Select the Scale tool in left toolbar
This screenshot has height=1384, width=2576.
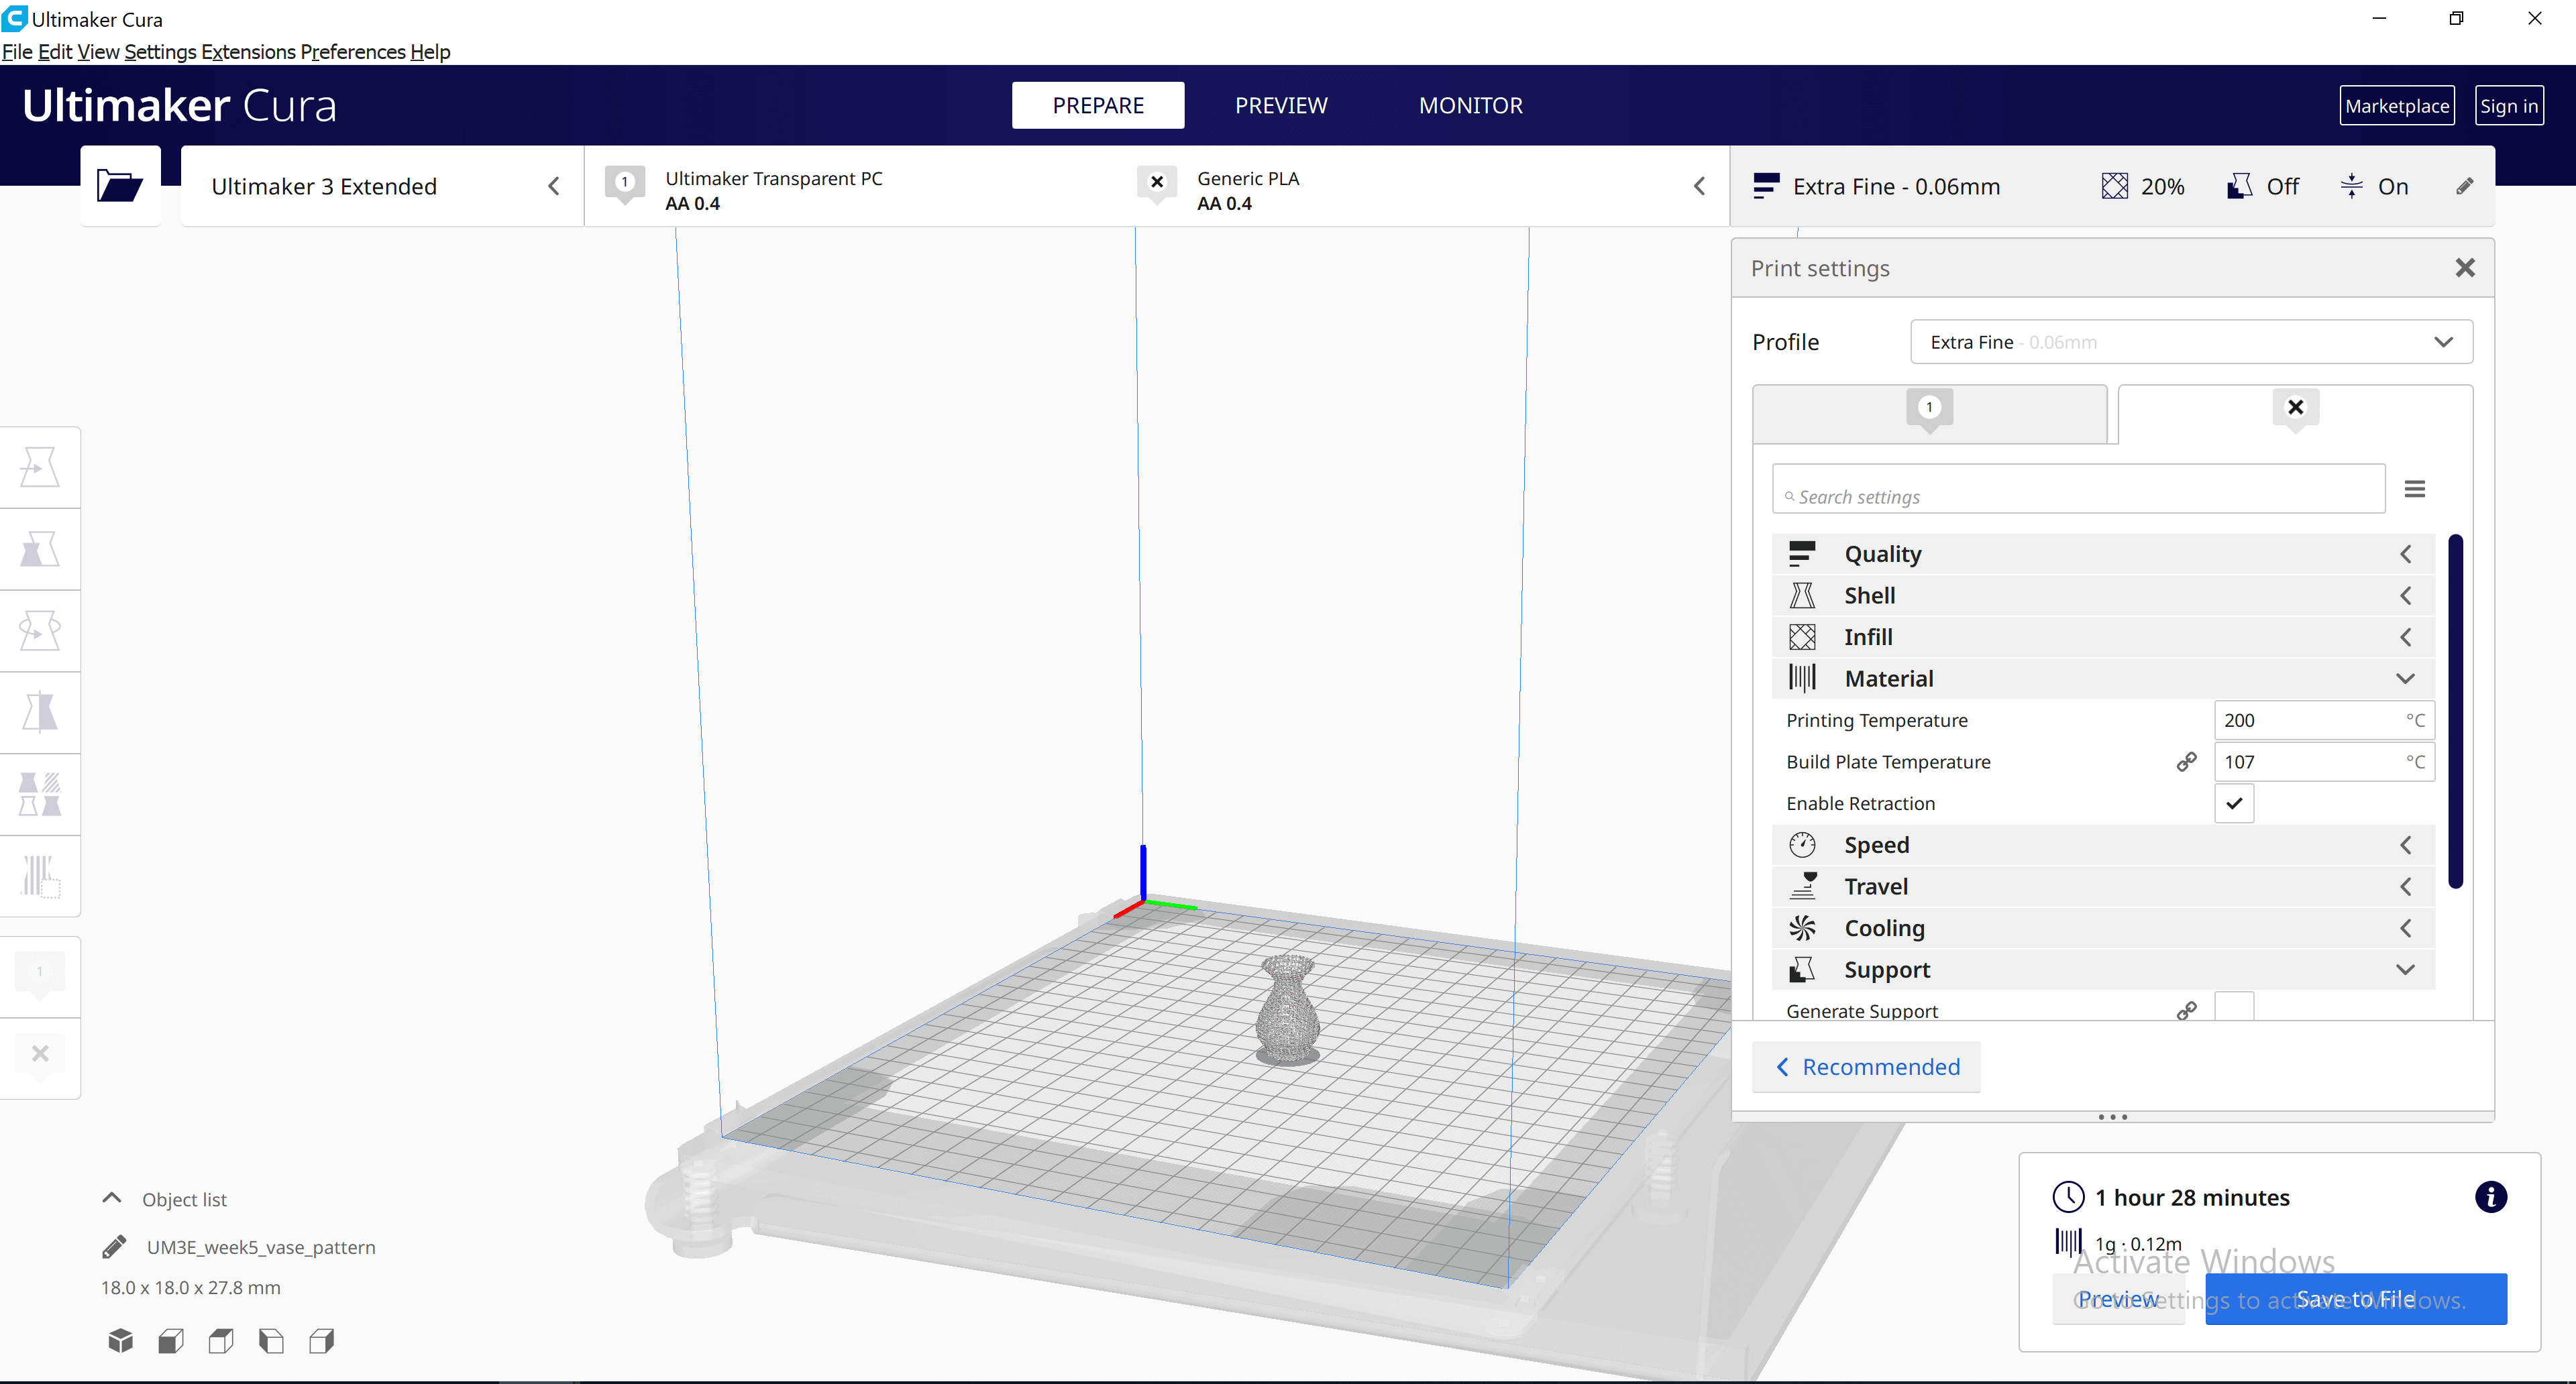(40, 549)
